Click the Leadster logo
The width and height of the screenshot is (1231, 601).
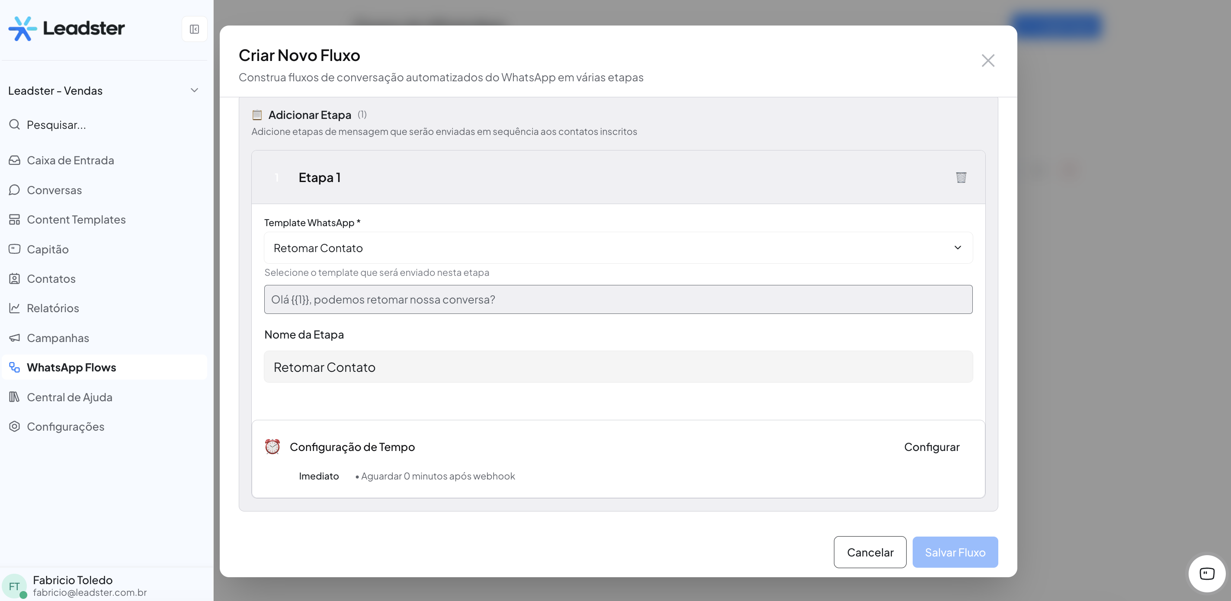pos(67,29)
